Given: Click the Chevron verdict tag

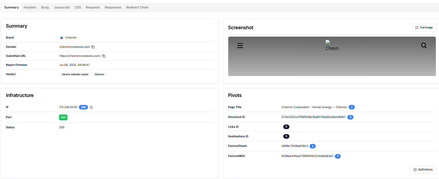Looking at the screenshot, I should point(99,74).
